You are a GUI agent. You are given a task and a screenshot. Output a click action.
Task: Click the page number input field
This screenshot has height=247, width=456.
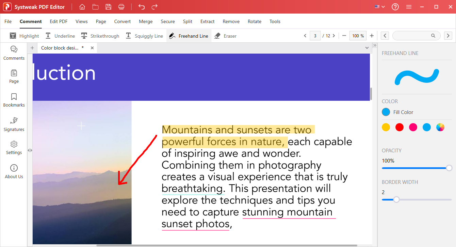(x=315, y=35)
